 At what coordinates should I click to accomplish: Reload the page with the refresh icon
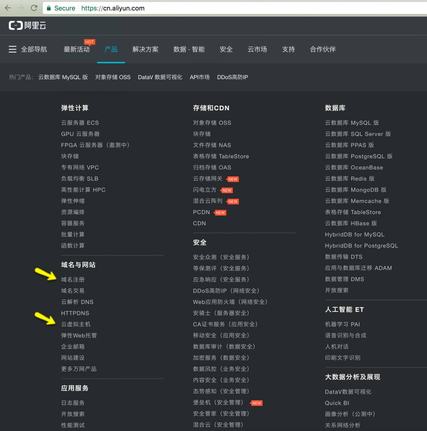tap(34, 8)
